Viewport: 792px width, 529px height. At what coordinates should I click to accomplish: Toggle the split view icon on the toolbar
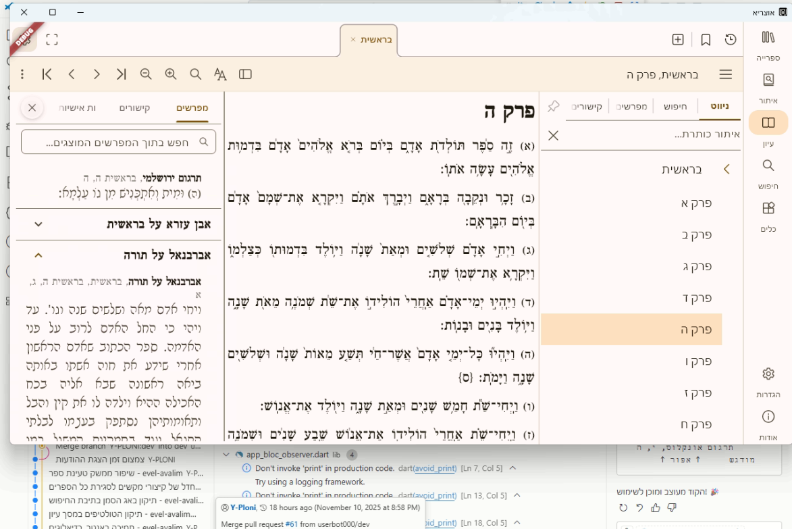point(244,75)
